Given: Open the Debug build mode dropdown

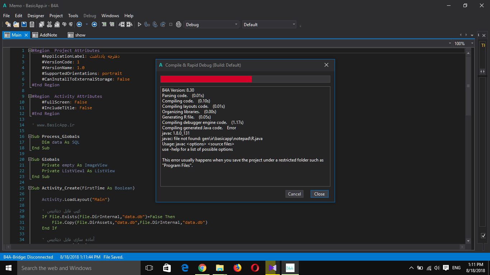Looking at the screenshot, I should click(x=211, y=24).
